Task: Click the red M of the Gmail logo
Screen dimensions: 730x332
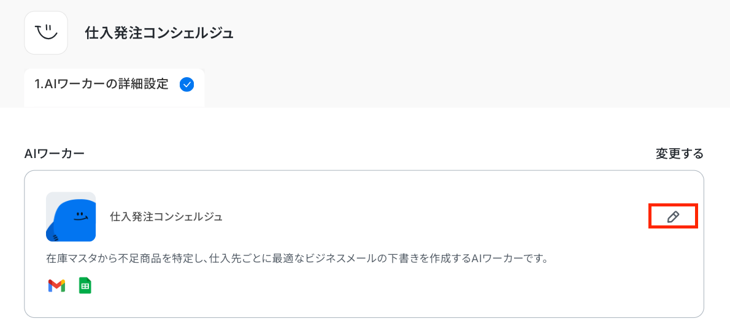Action: pyautogui.click(x=56, y=285)
